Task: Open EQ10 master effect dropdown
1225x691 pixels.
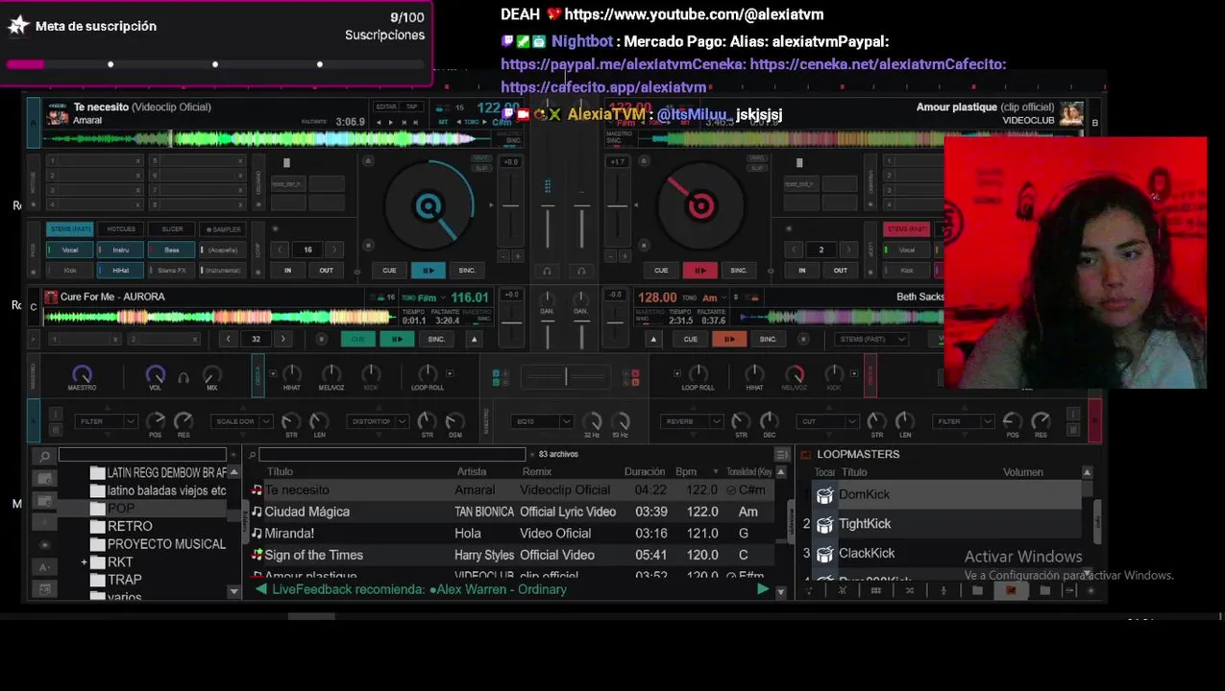Action: click(543, 421)
